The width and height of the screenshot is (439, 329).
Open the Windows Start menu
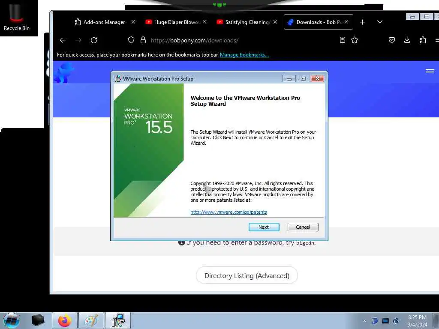coord(12,320)
